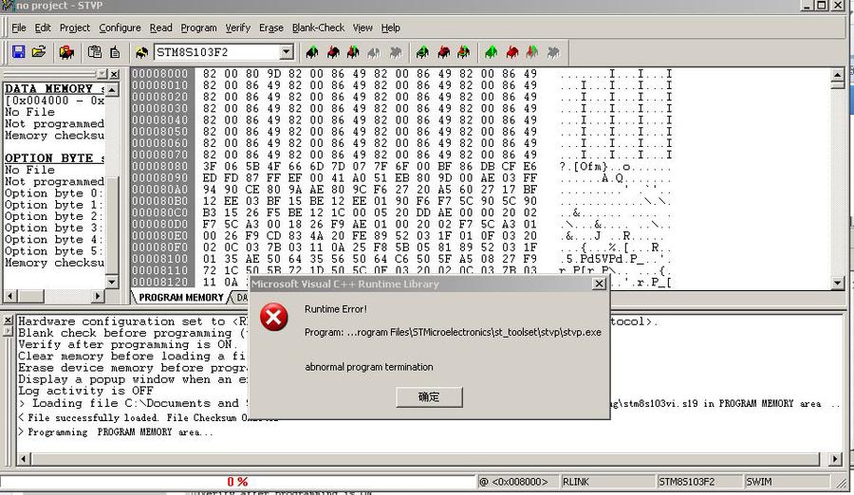The height and width of the screenshot is (495, 854).
Task: Click the Program current tab icon (first red butterfly)
Action: (x=333, y=52)
